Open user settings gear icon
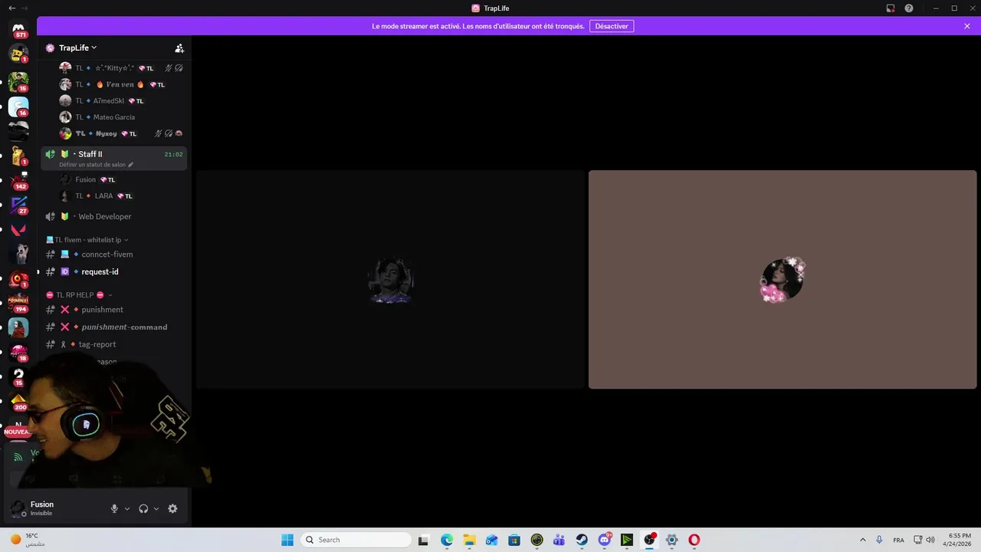This screenshot has width=981, height=552. point(172,508)
